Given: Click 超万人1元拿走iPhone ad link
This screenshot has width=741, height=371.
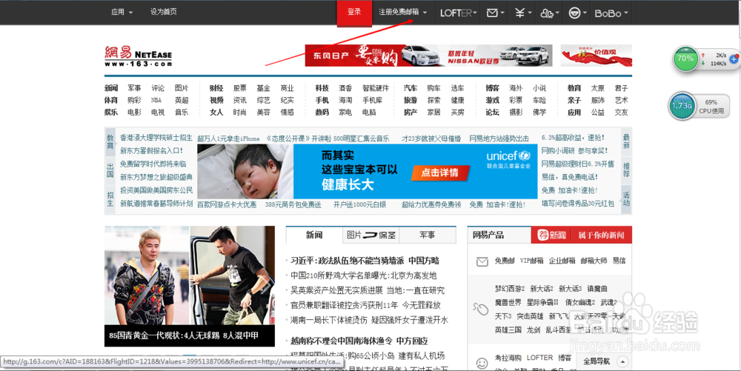Looking at the screenshot, I should coord(229,138).
